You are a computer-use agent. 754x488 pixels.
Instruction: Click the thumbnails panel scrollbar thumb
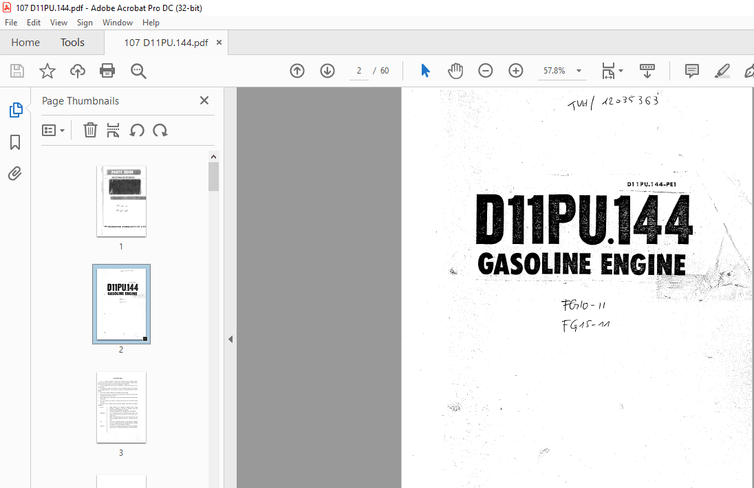[213, 177]
